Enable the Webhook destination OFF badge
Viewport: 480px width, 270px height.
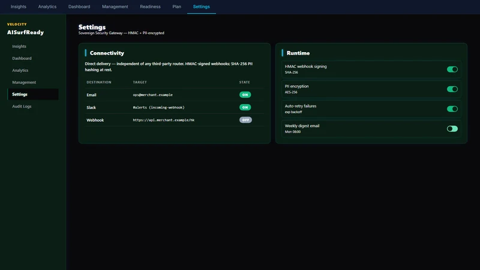(245, 120)
